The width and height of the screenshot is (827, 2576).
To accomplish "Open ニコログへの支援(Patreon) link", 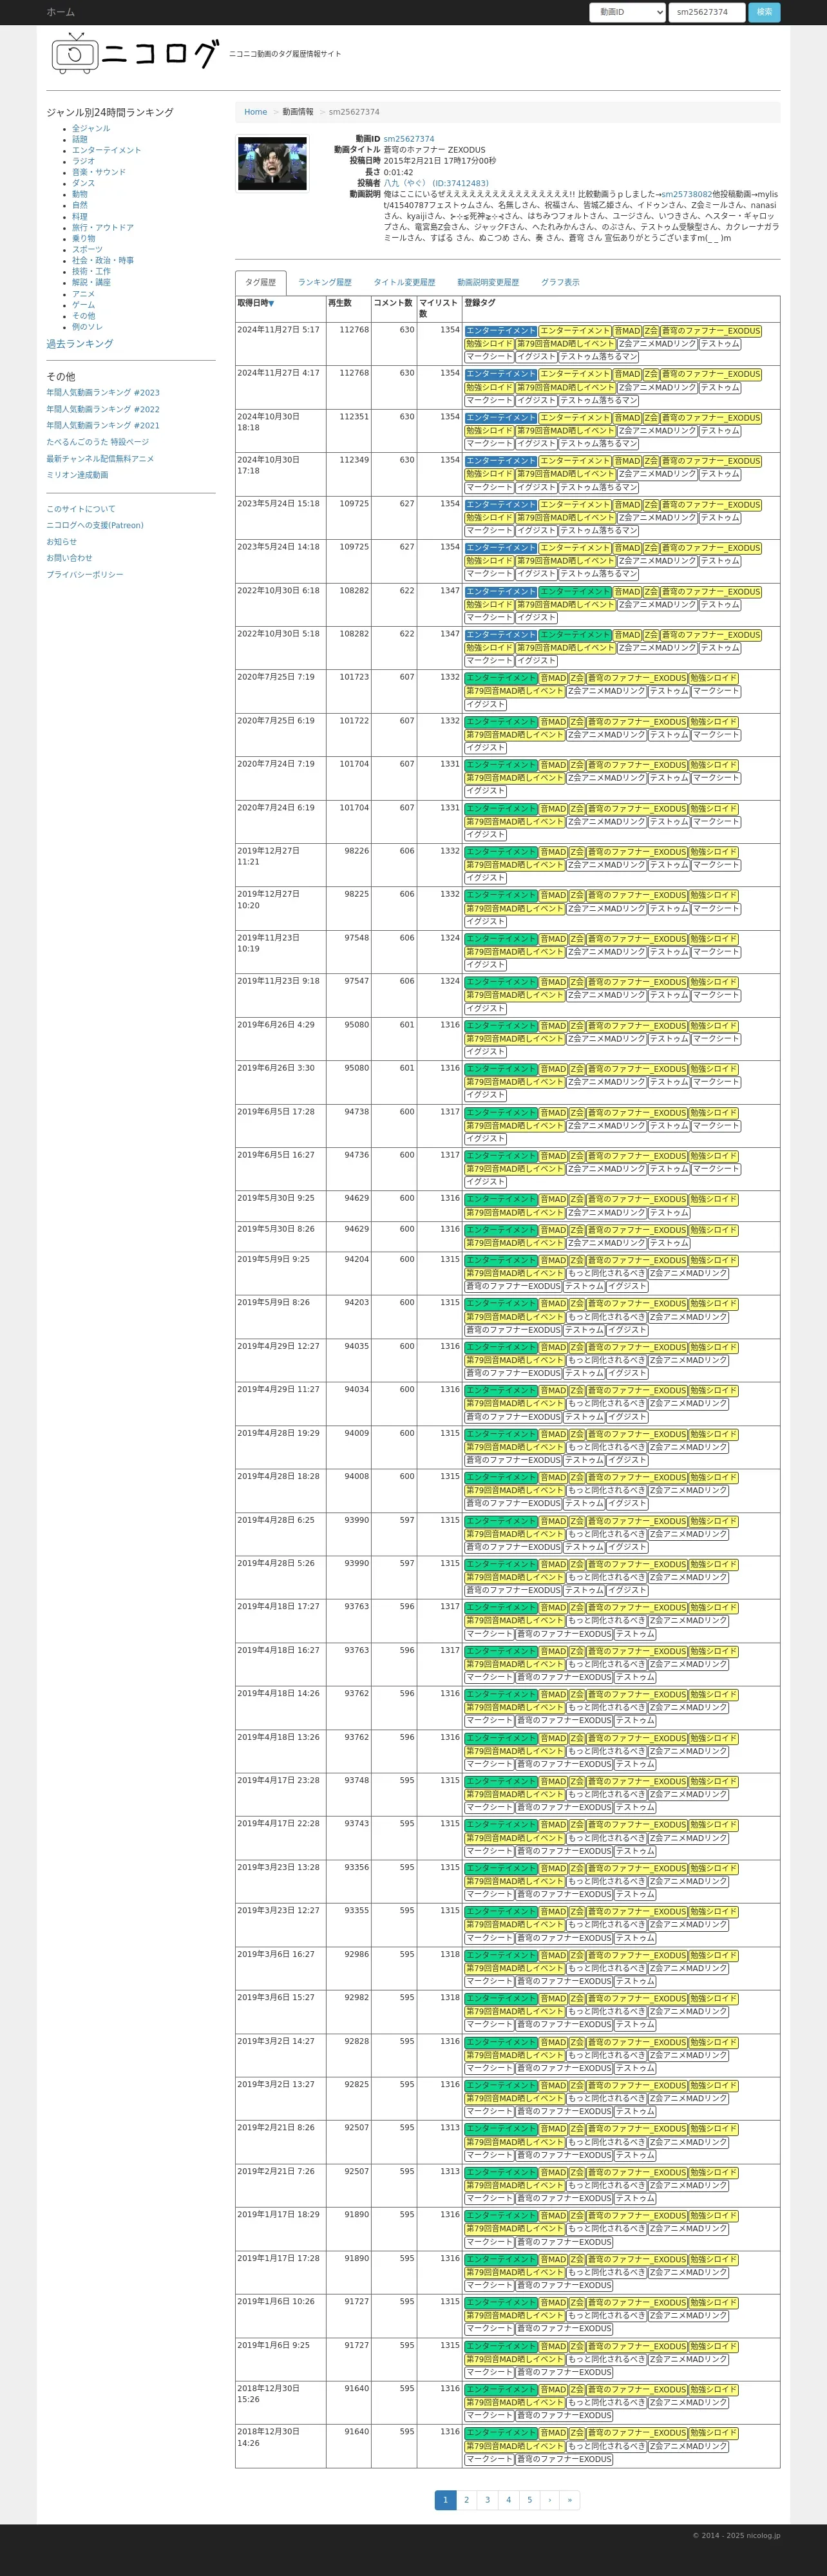I will click(x=95, y=525).
